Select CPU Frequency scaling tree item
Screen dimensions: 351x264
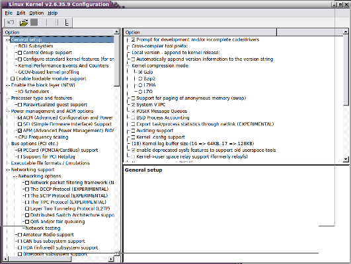click(x=43, y=137)
